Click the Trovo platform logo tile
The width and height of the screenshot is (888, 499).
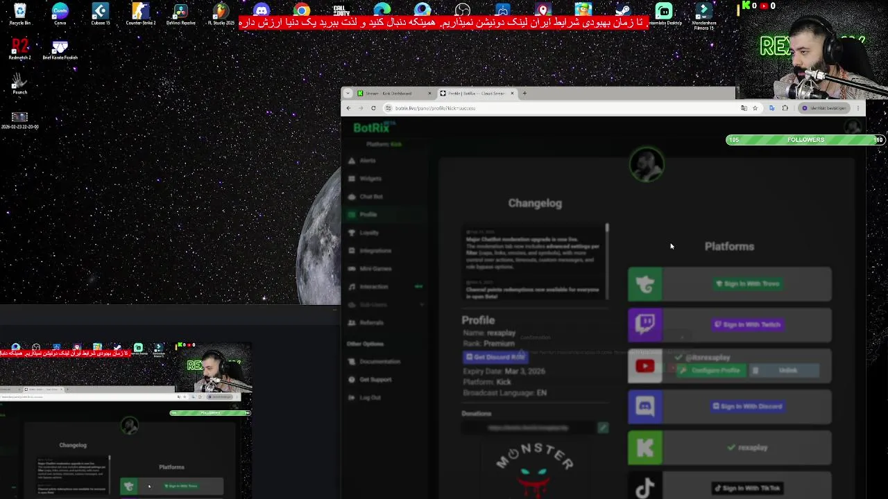pyautogui.click(x=645, y=284)
